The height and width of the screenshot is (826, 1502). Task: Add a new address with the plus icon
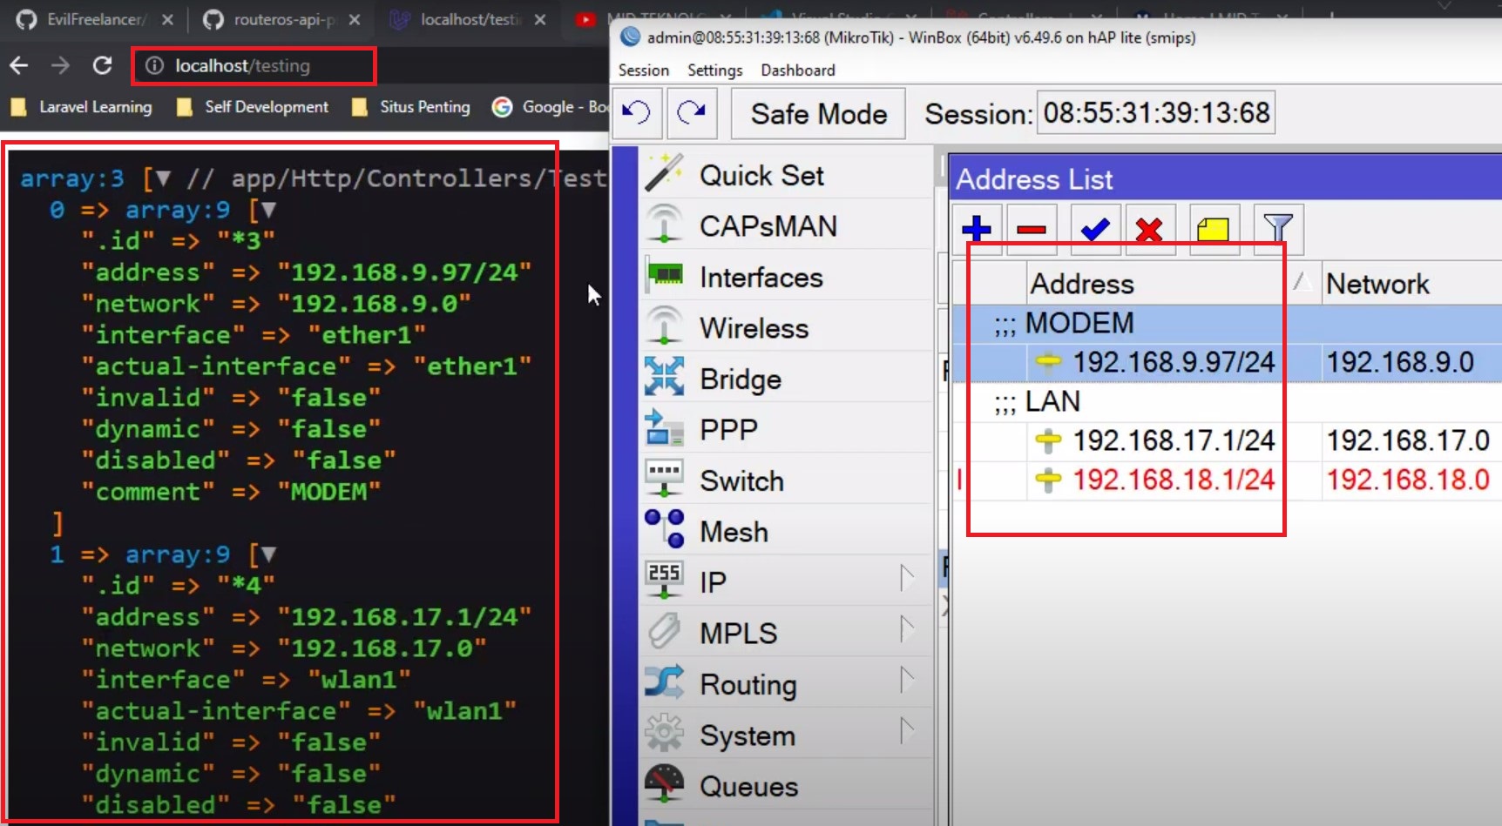(977, 230)
